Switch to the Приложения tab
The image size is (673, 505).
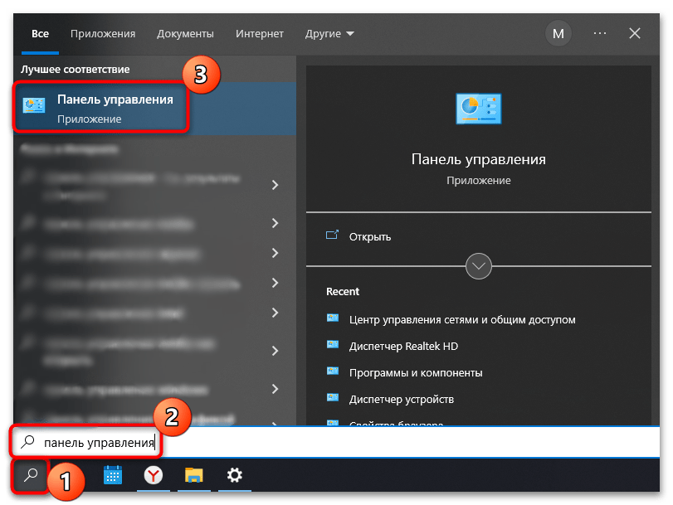point(103,34)
